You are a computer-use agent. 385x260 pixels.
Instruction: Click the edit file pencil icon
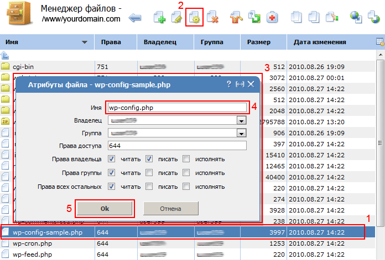pyautogui.click(x=178, y=18)
